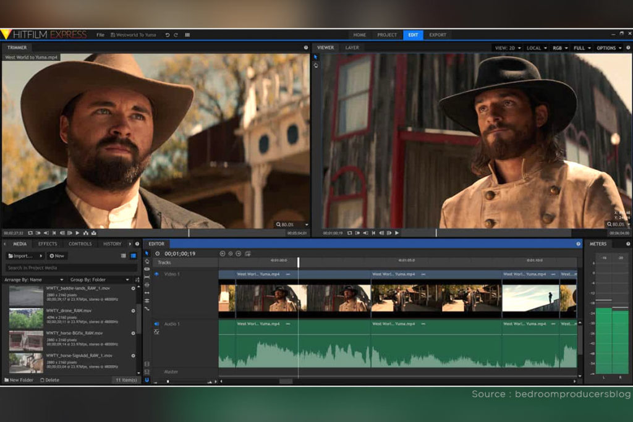
Task: Switch to the Home screen tab
Action: pos(359,35)
